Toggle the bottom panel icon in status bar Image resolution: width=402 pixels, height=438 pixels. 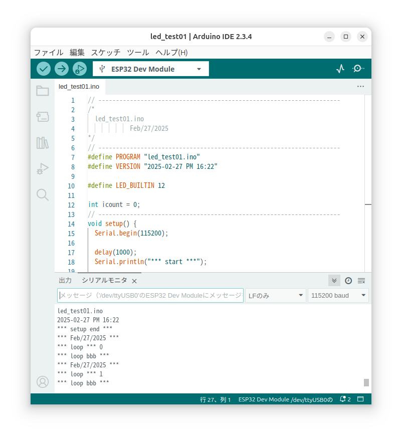coord(361,399)
